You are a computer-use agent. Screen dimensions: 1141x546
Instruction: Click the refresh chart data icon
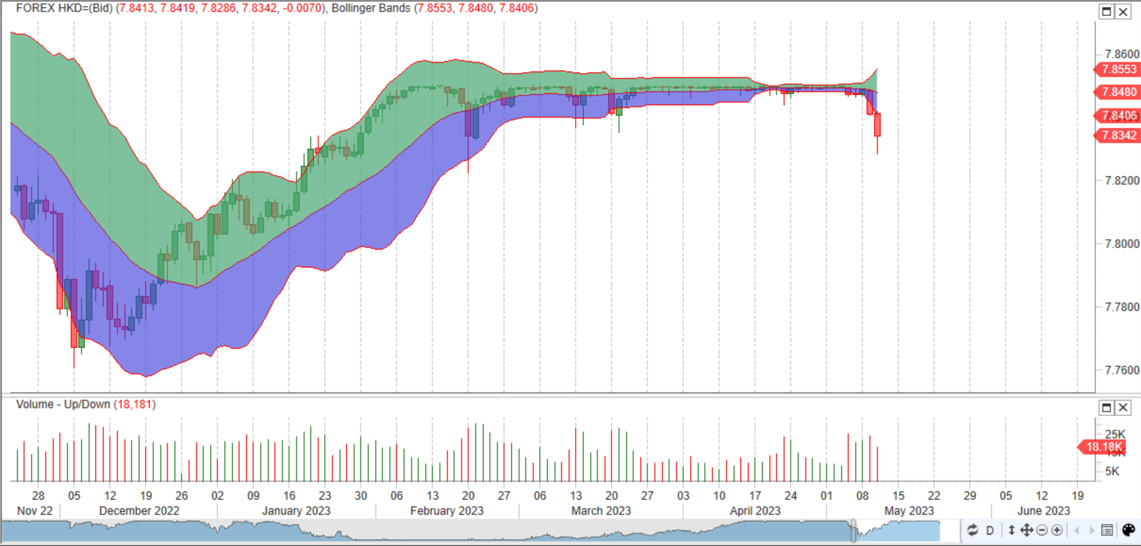(972, 530)
